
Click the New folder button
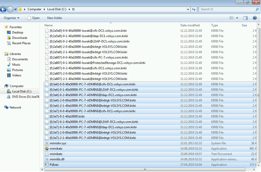click(x=55, y=18)
